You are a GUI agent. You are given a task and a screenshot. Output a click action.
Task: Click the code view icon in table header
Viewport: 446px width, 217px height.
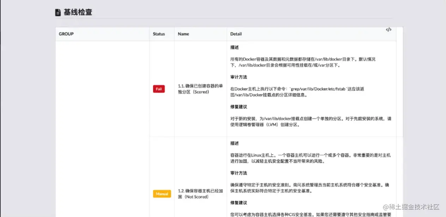[x=388, y=30]
